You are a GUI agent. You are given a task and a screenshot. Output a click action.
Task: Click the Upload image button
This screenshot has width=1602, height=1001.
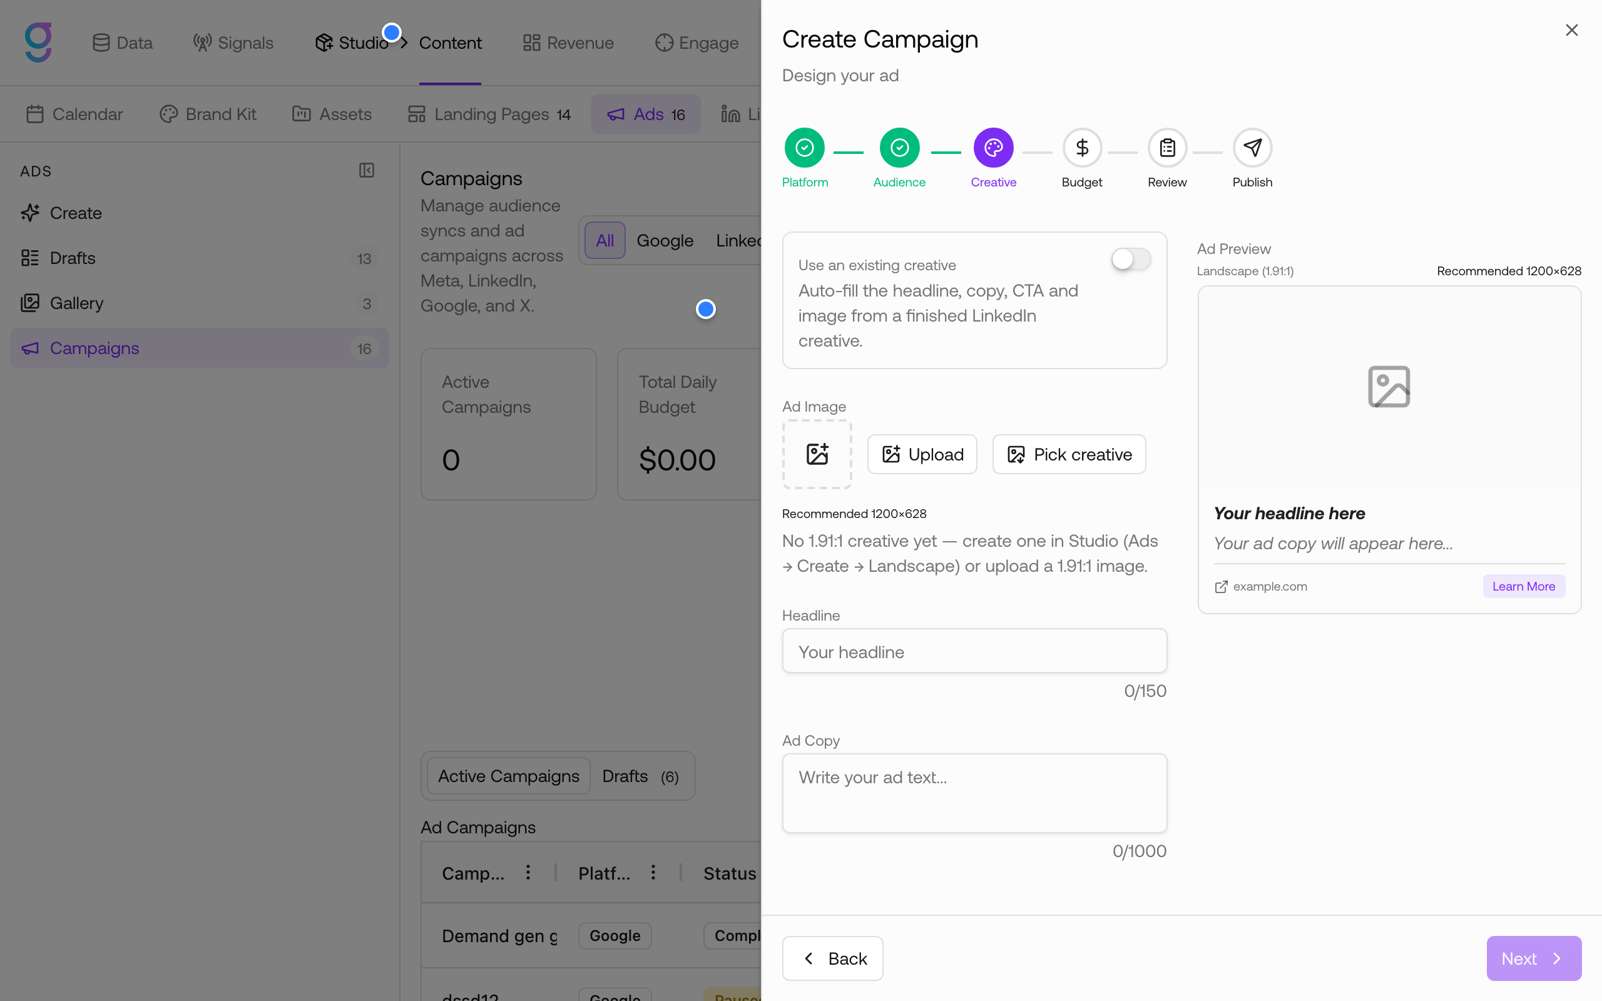click(922, 454)
